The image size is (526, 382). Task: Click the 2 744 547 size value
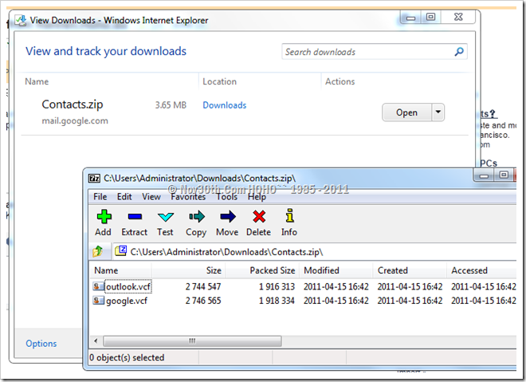[x=203, y=286]
